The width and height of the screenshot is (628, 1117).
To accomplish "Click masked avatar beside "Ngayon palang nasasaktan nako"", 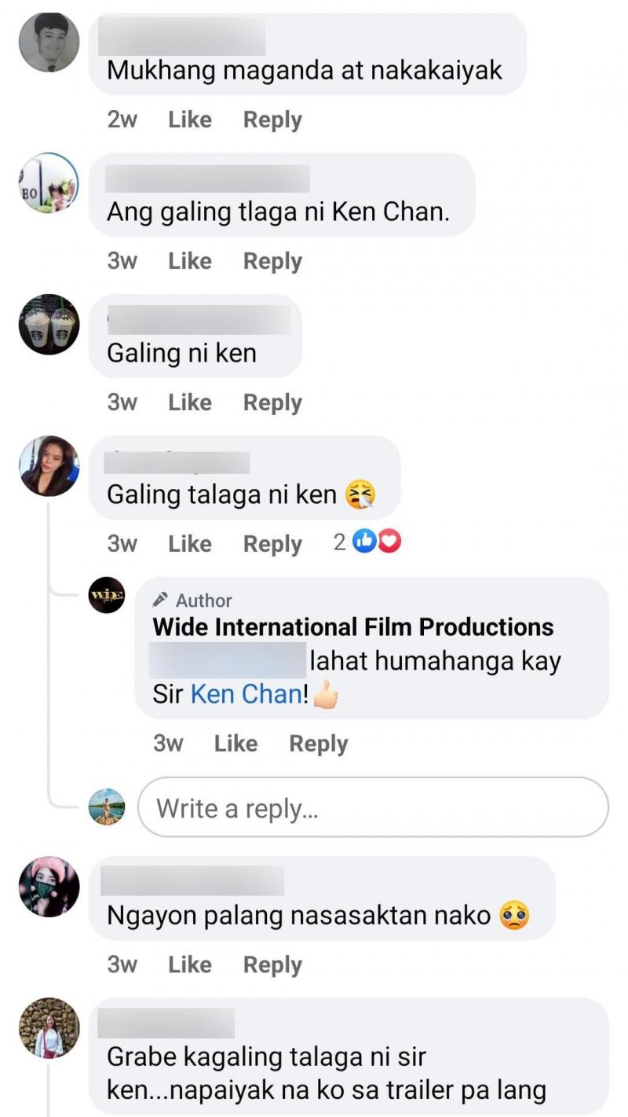I will tap(49, 887).
